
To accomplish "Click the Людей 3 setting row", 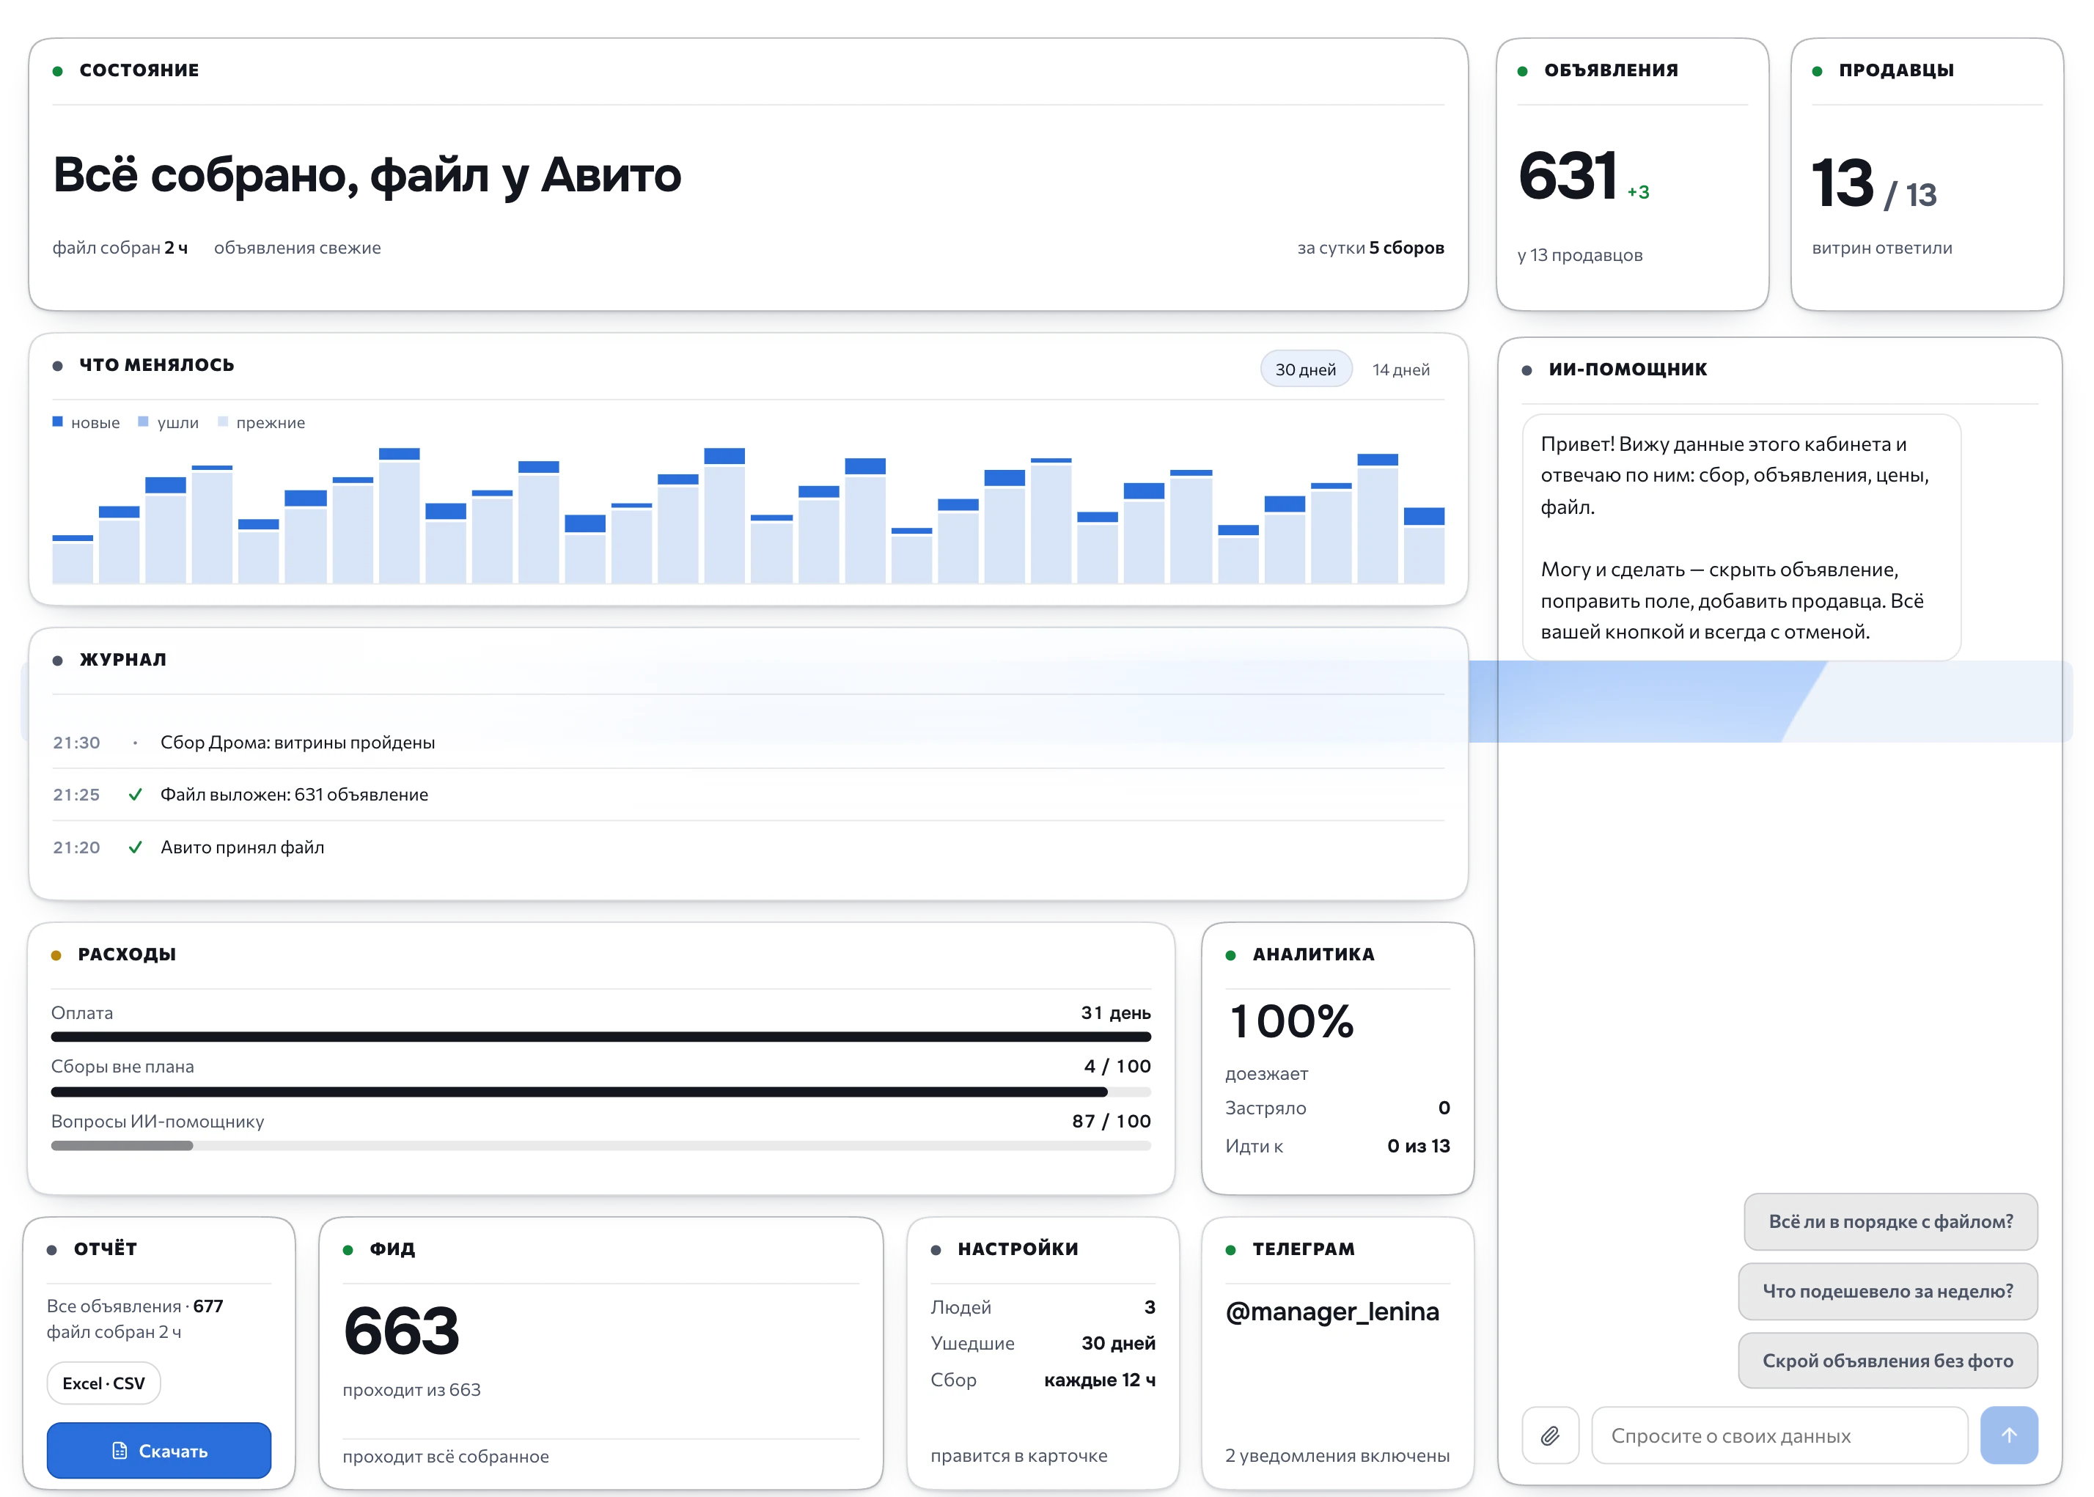I will 1043,1307.
